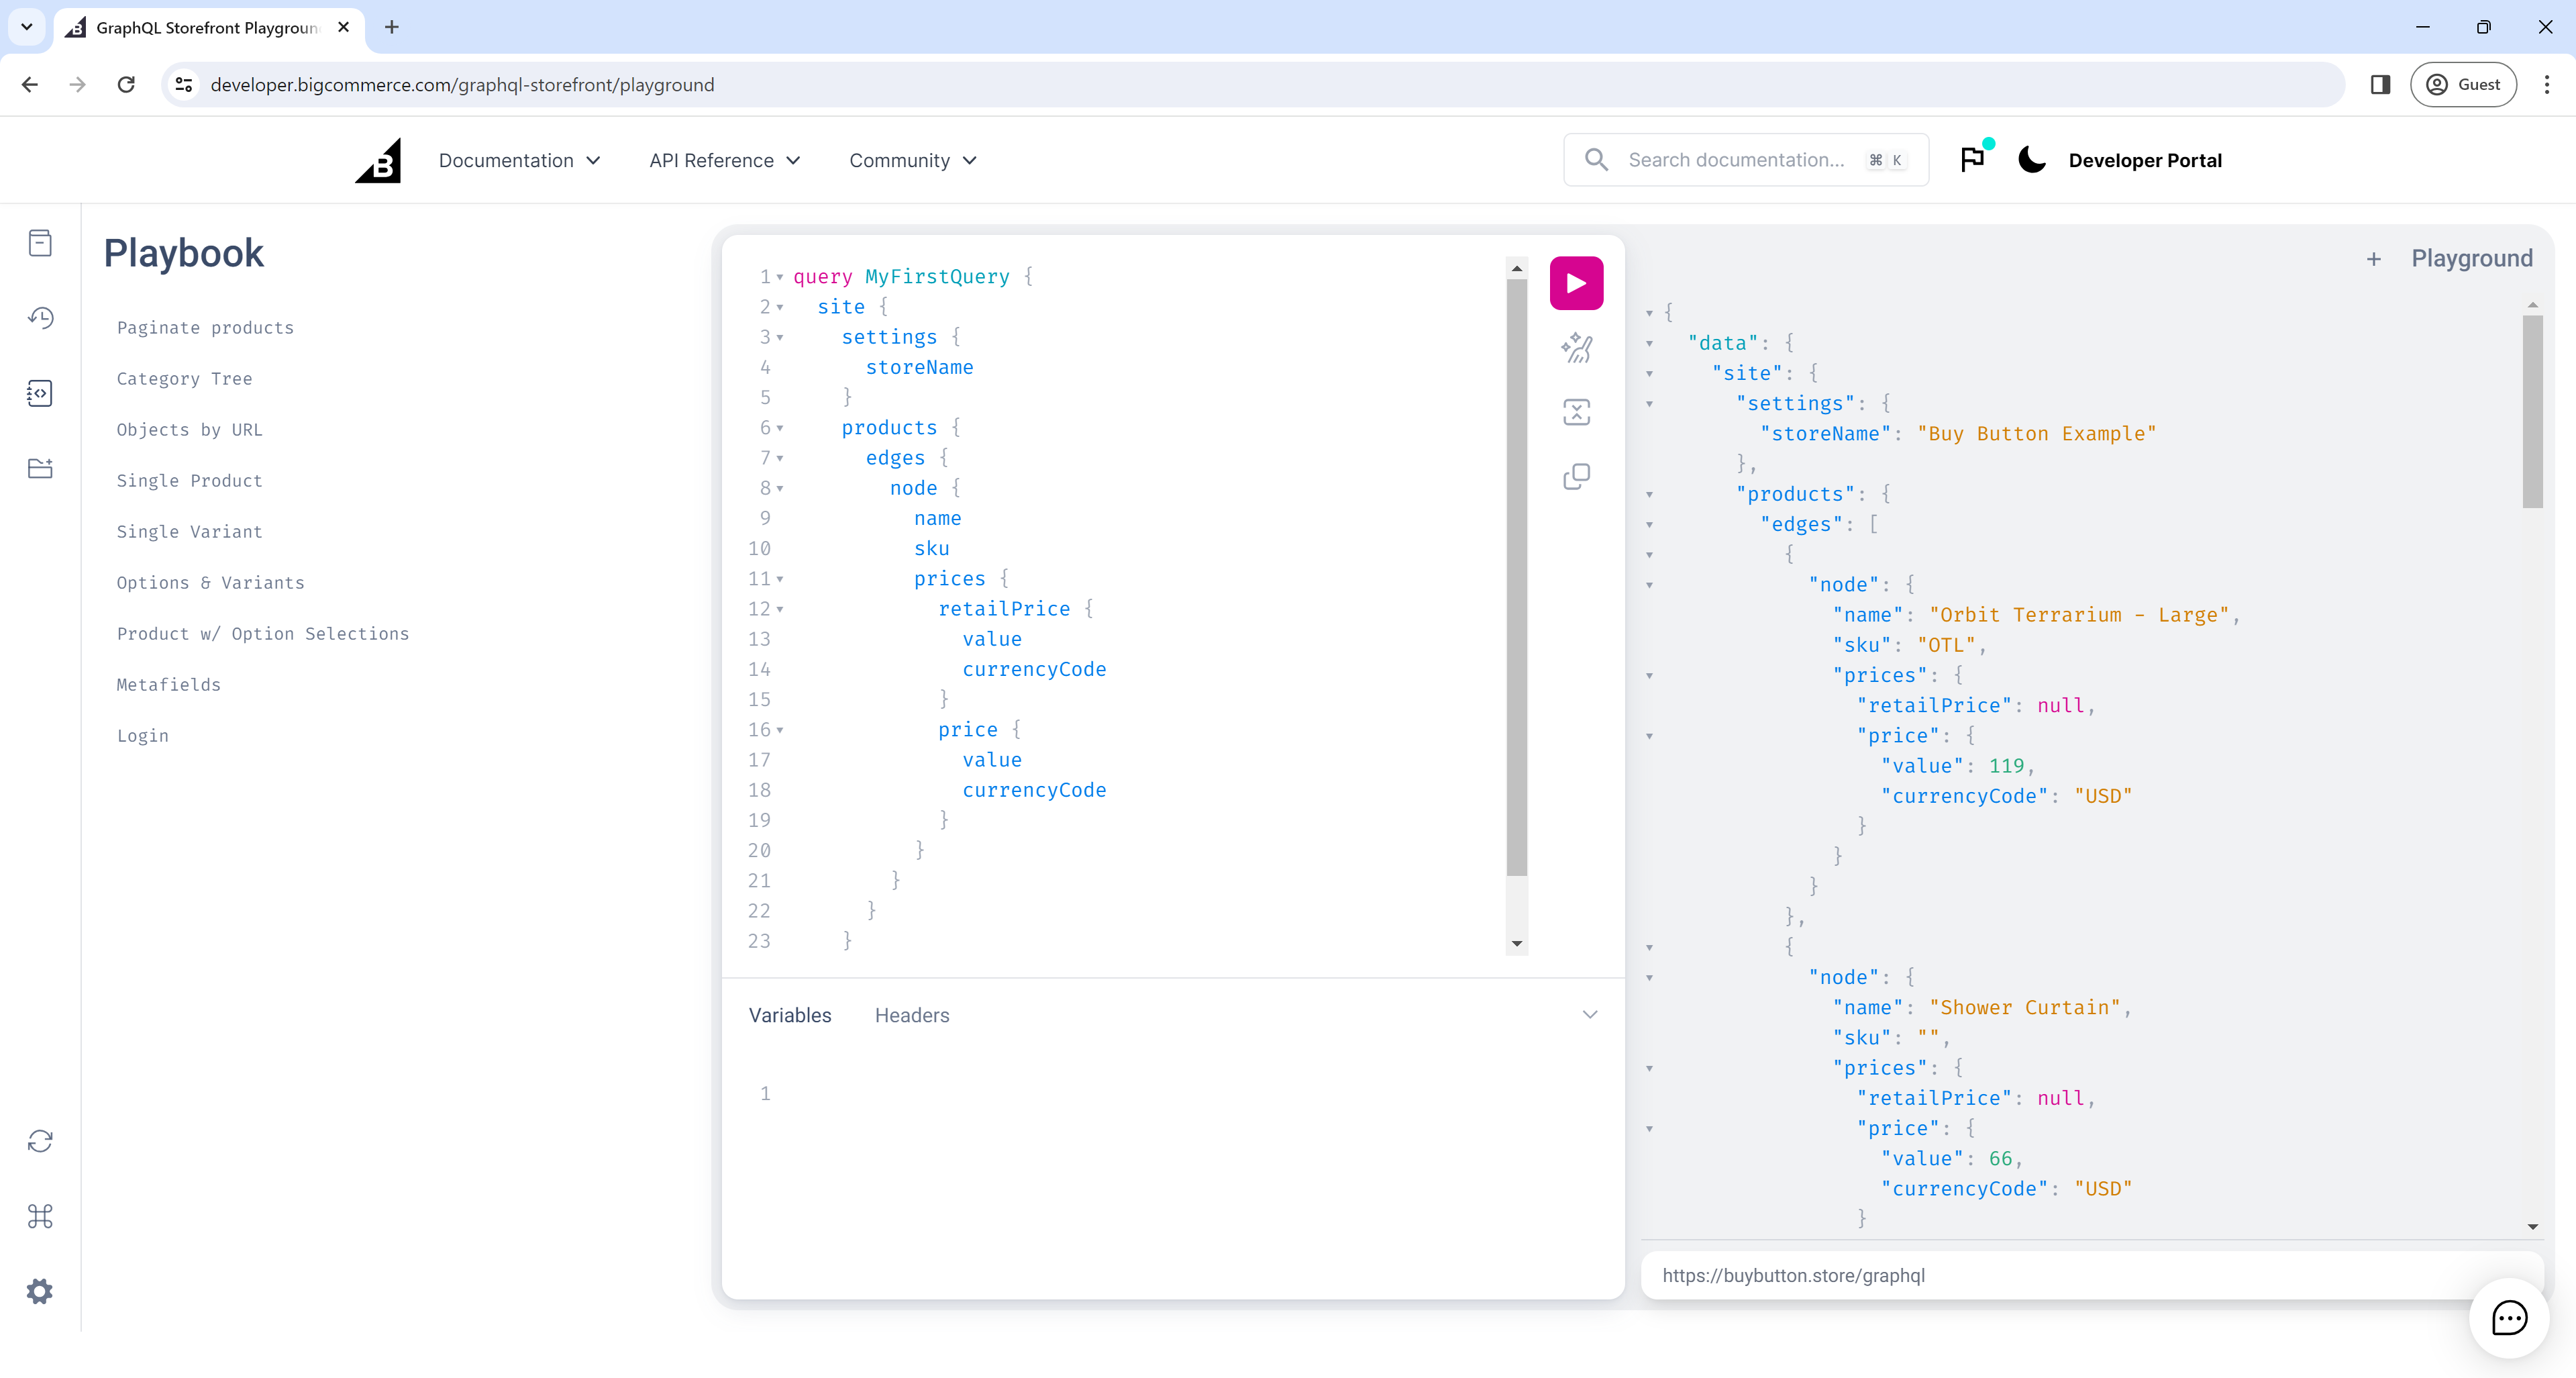
Task: Open the feedback chat bubble
Action: point(2509,1318)
